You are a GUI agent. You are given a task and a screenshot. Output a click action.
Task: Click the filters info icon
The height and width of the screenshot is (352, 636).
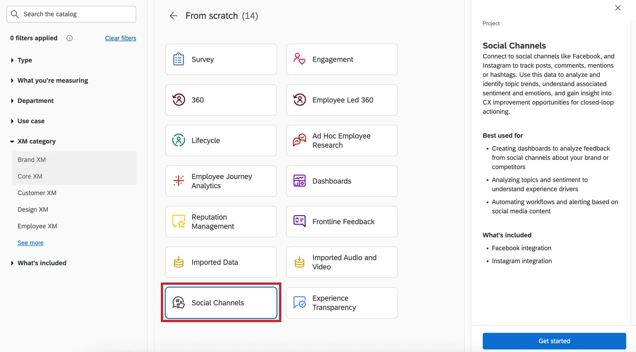point(69,38)
